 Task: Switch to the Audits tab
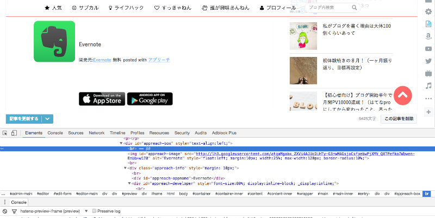[201, 133]
